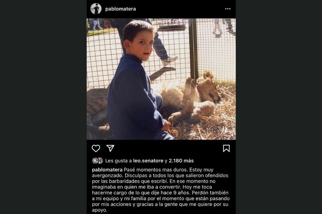Open leo.senatore's profile from likes line
This screenshot has width=322, height=214.
148,161
